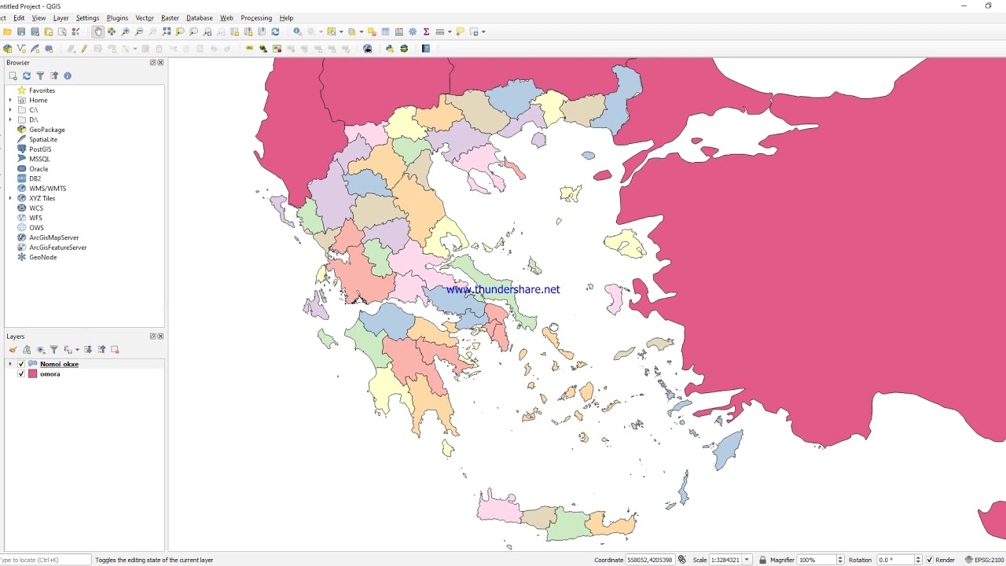Select PostGIS in Browser tree
Image resolution: width=1006 pixels, height=566 pixels.
click(40, 149)
